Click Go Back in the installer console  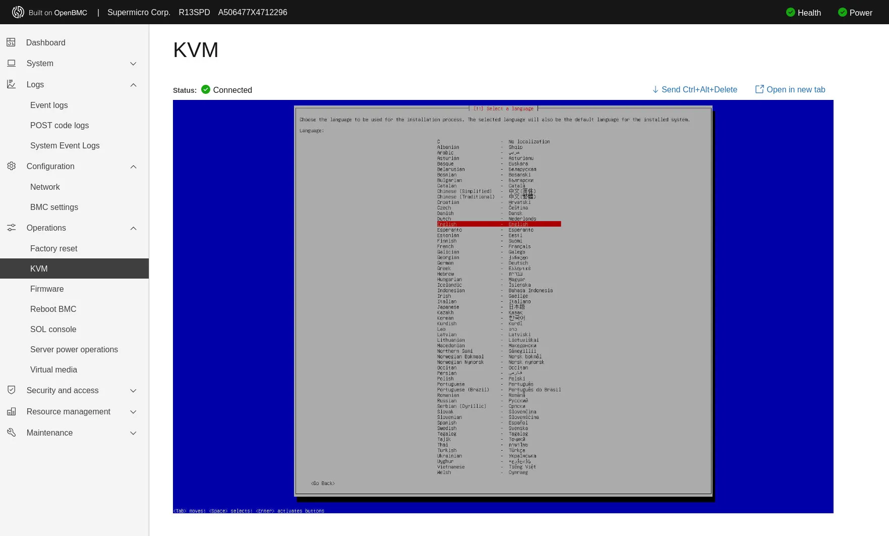(323, 484)
